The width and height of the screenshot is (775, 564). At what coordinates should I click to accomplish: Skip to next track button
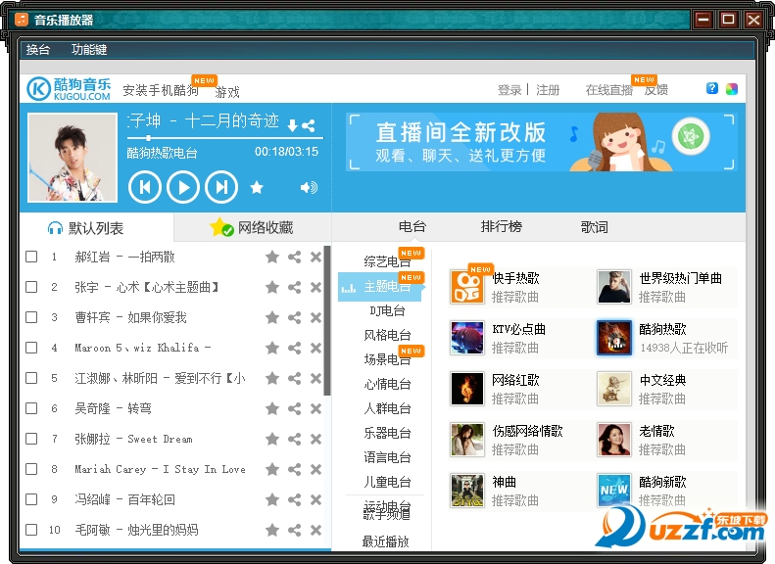221,186
